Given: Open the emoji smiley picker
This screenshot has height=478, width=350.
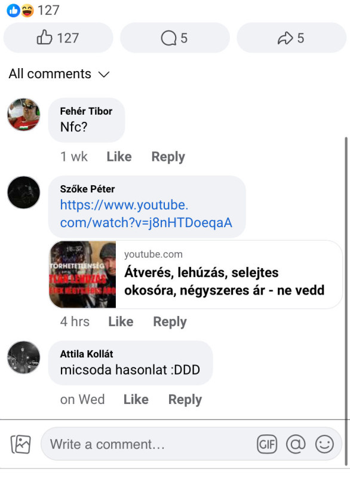Looking at the screenshot, I should tap(324, 444).
